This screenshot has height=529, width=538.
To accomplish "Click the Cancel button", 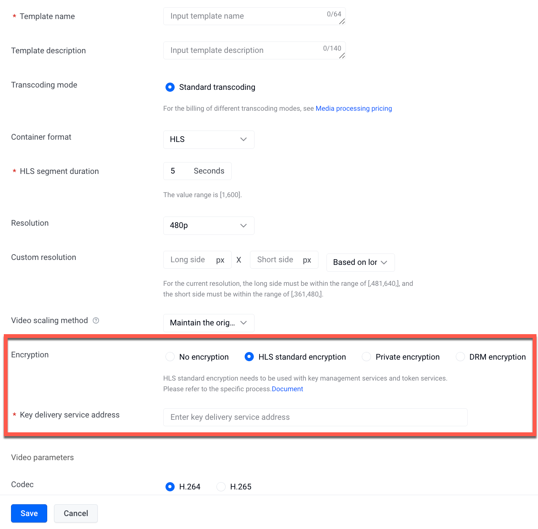I will [x=76, y=513].
